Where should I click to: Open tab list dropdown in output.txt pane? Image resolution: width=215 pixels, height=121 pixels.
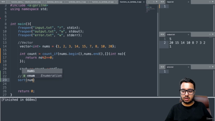pyautogui.click(x=213, y=34)
